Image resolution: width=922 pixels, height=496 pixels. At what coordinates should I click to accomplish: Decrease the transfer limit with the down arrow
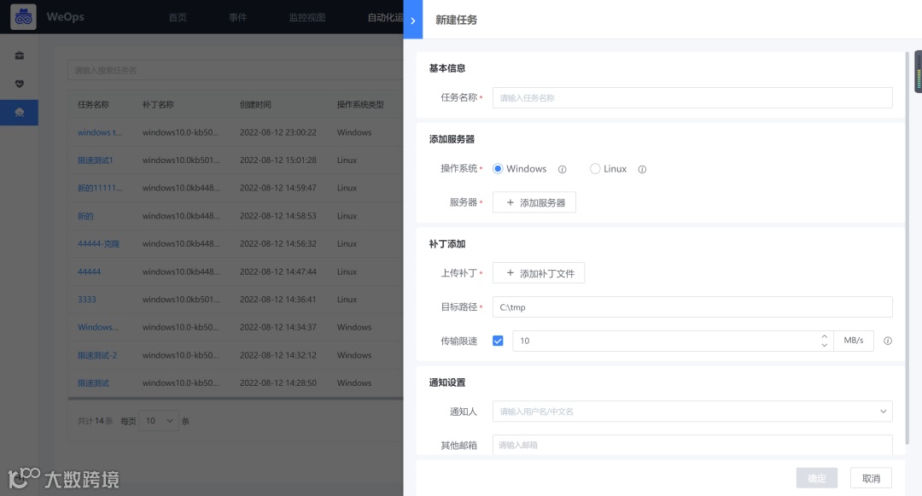pyautogui.click(x=825, y=345)
